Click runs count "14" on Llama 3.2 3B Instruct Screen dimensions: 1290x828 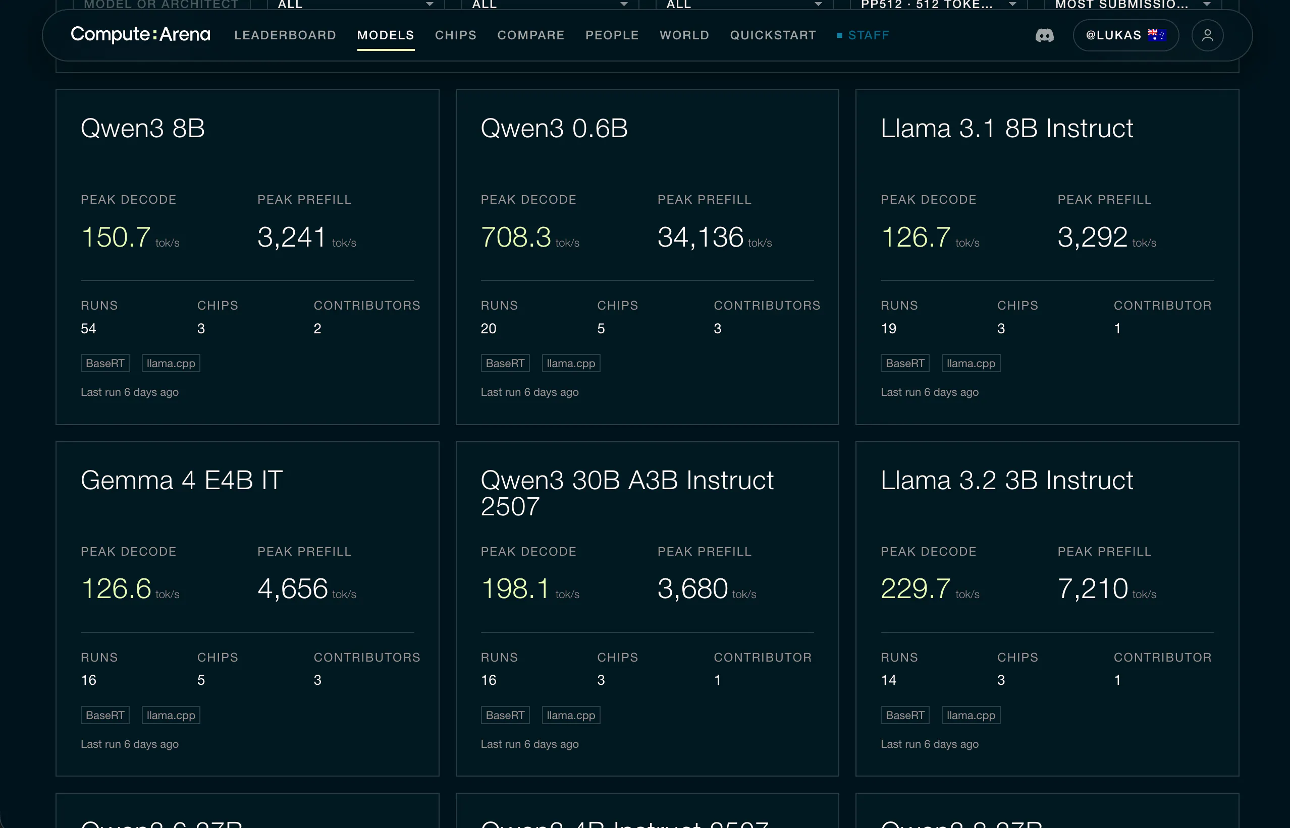(x=889, y=680)
